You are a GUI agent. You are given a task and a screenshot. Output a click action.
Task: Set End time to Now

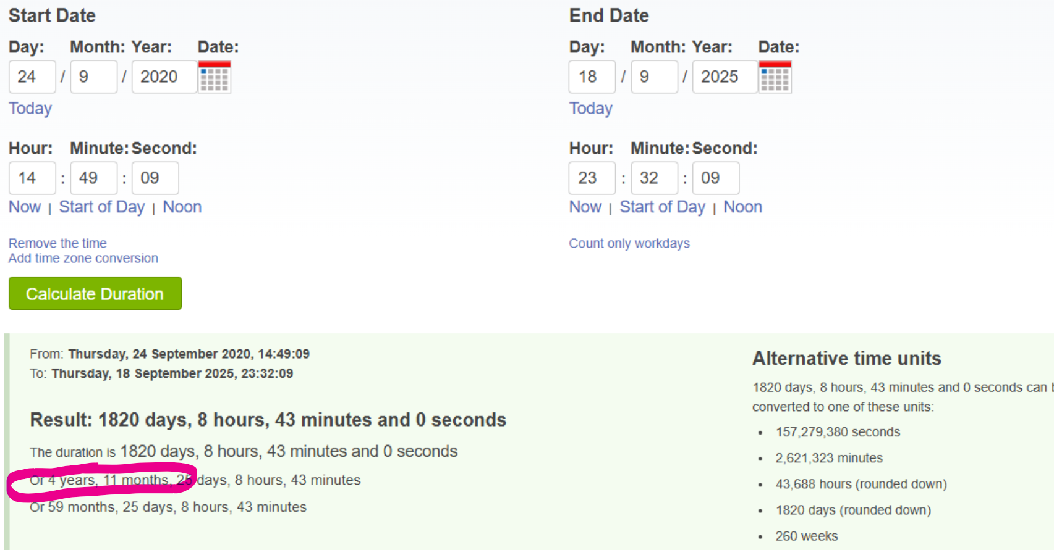[x=585, y=207]
